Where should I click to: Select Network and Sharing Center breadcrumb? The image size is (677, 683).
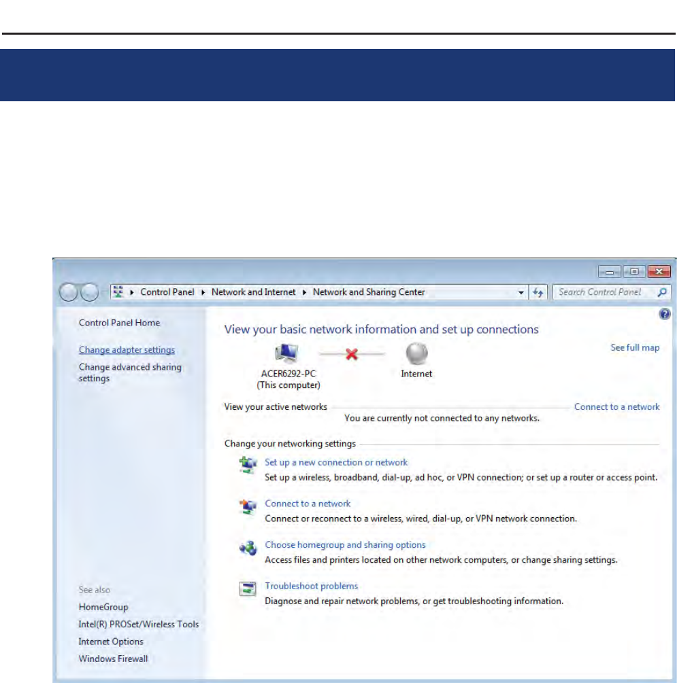point(369,292)
